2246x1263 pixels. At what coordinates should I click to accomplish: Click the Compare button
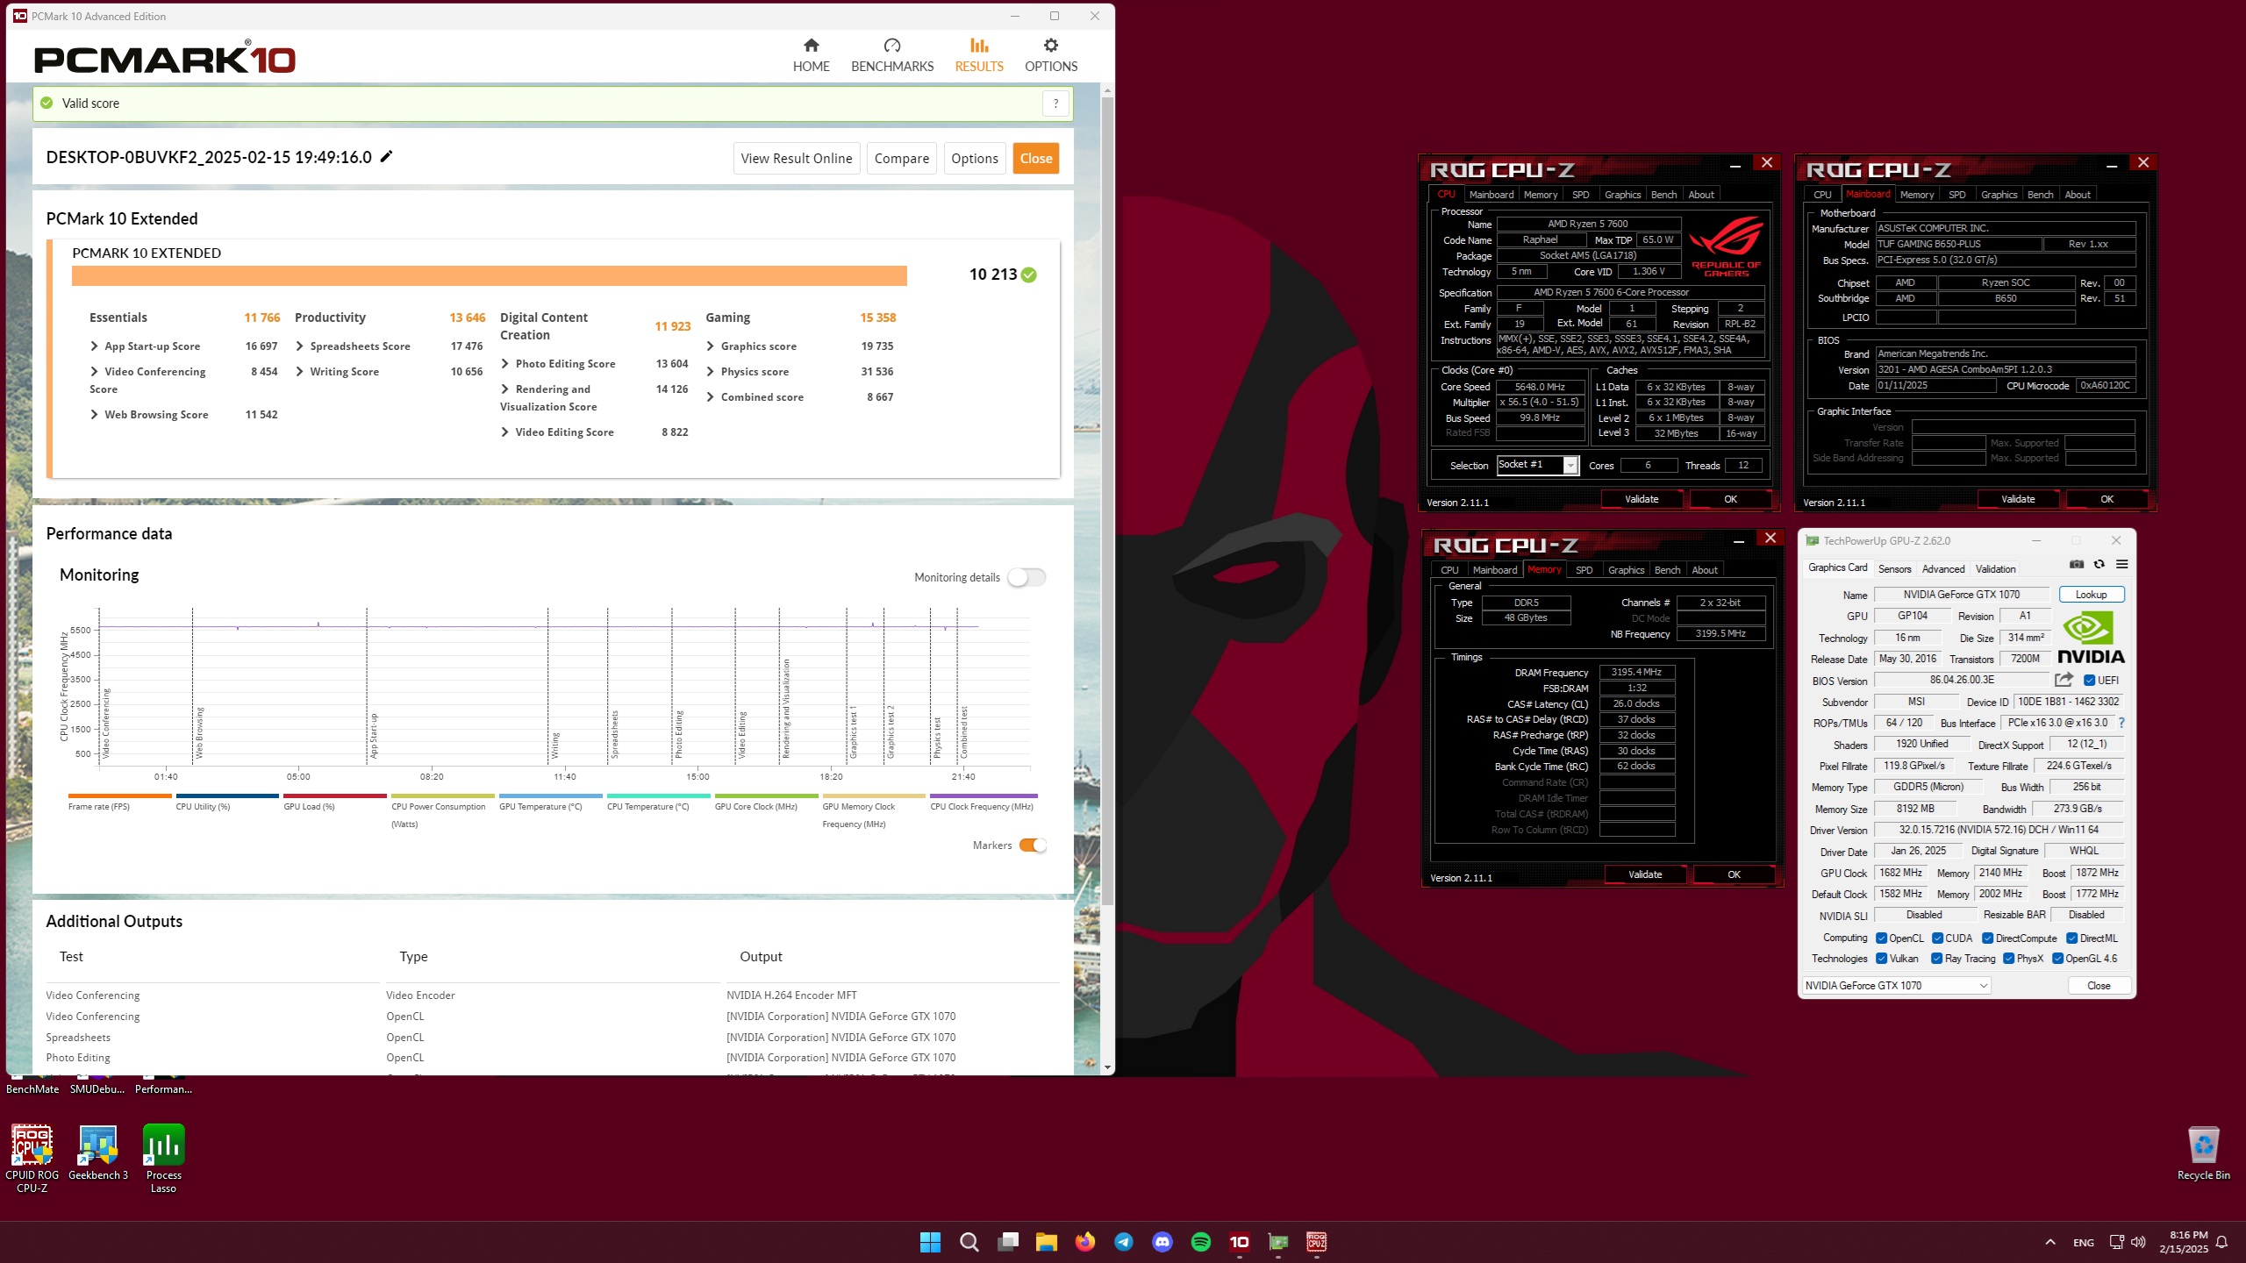tap(901, 158)
